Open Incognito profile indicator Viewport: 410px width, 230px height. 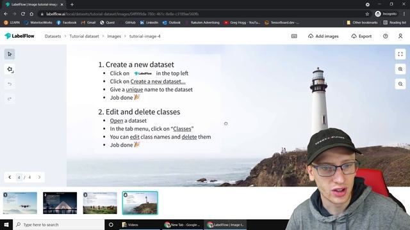[386, 14]
